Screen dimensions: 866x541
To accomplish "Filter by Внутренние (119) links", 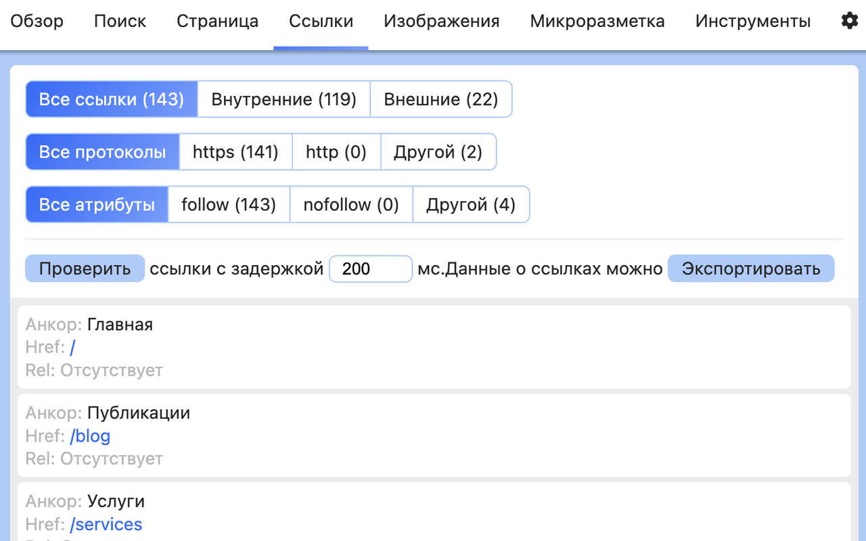I will (283, 99).
